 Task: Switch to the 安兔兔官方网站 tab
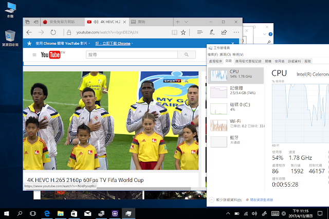tap(62, 22)
